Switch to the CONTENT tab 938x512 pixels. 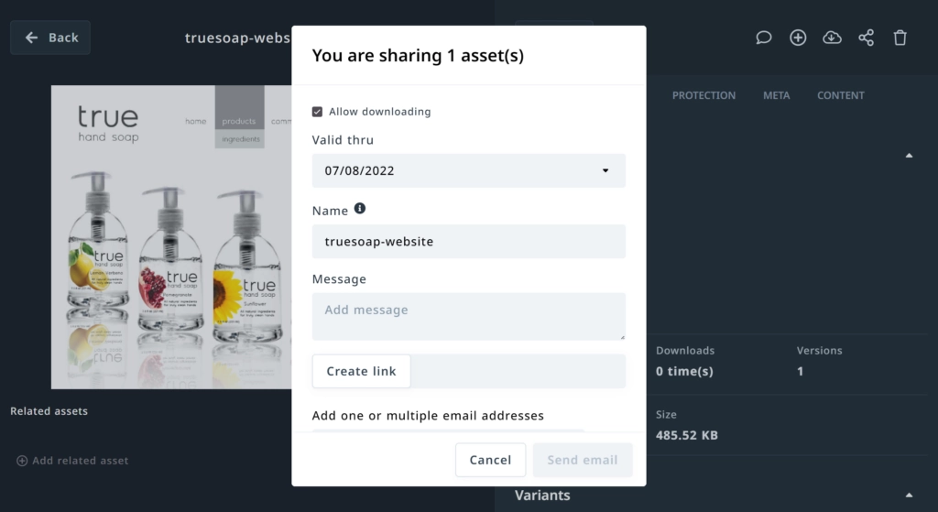(x=841, y=95)
